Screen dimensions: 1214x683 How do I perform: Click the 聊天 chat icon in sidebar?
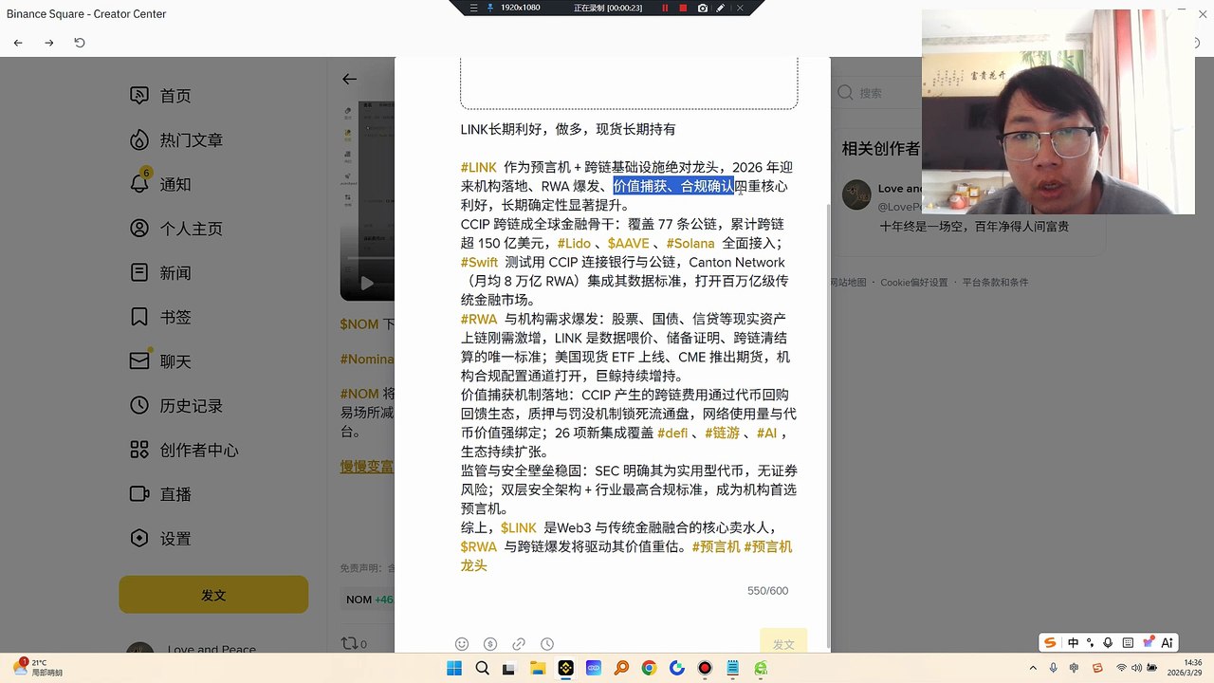139,361
